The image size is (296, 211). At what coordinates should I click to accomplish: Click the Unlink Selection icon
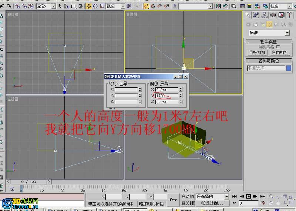point(24,6)
